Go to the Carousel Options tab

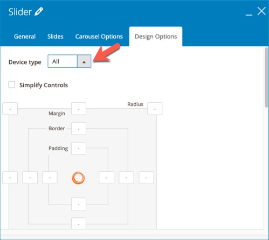(x=99, y=37)
